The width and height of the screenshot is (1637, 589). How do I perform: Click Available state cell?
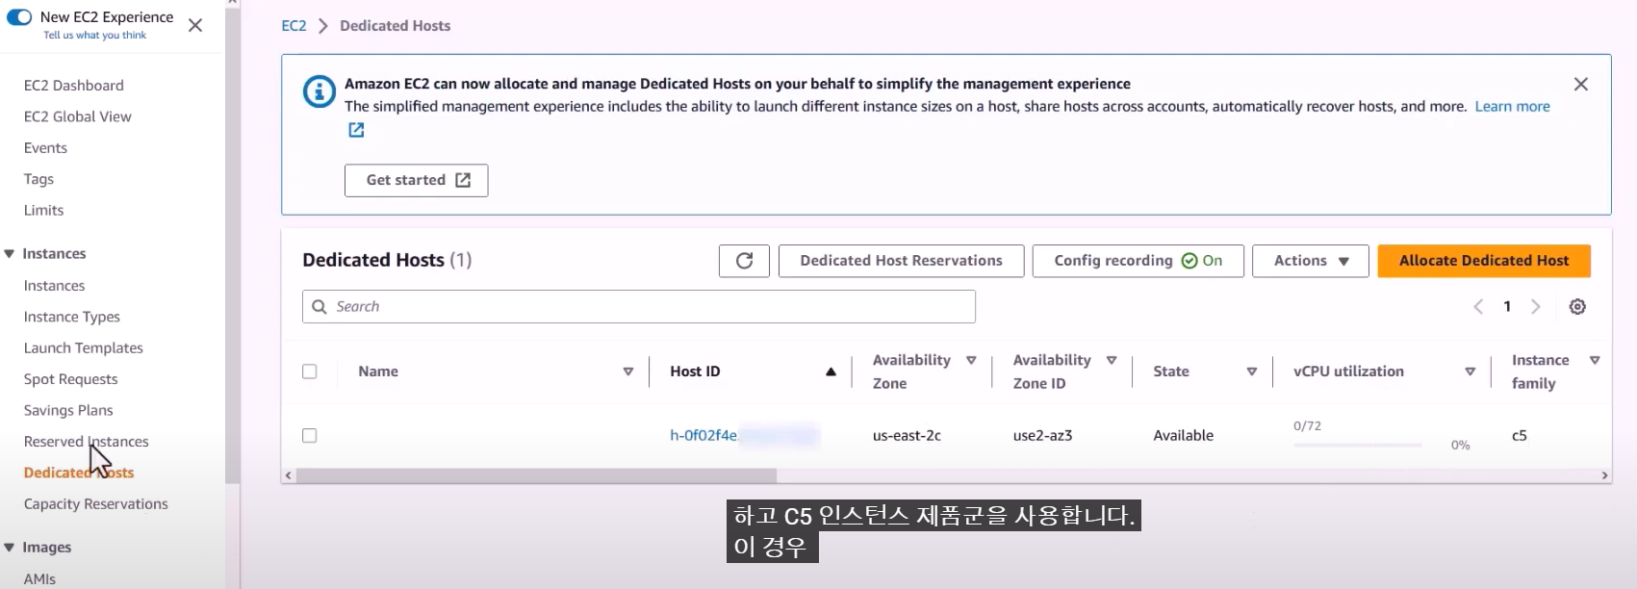pyautogui.click(x=1183, y=436)
